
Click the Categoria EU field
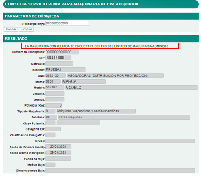click(x=53, y=129)
